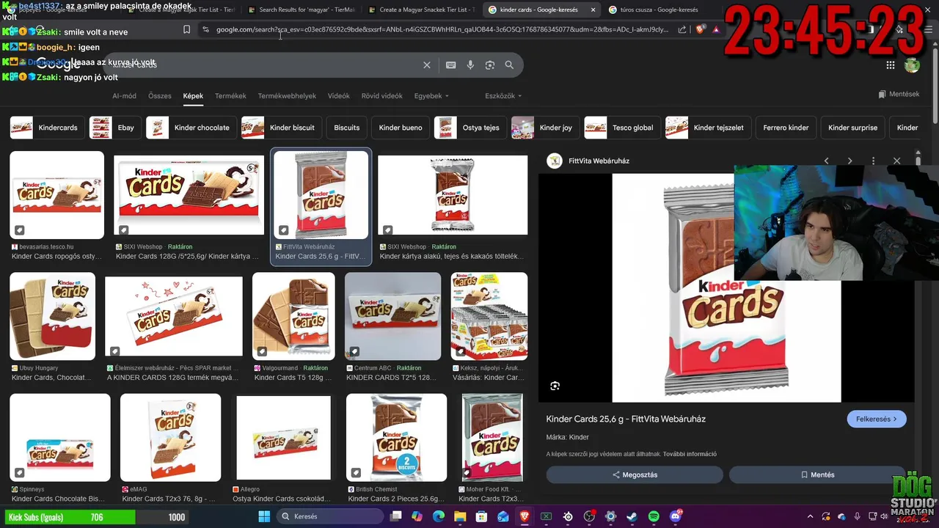Bookmark this page in the browser toolbar
This screenshot has height=528, width=939.
[186, 29]
